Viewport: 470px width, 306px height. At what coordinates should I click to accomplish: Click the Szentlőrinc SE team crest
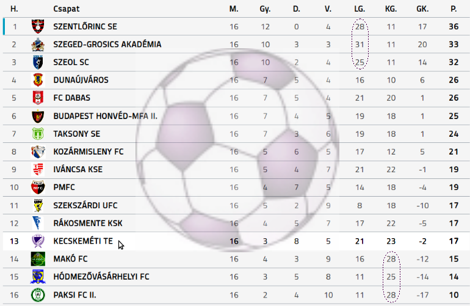[38, 26]
